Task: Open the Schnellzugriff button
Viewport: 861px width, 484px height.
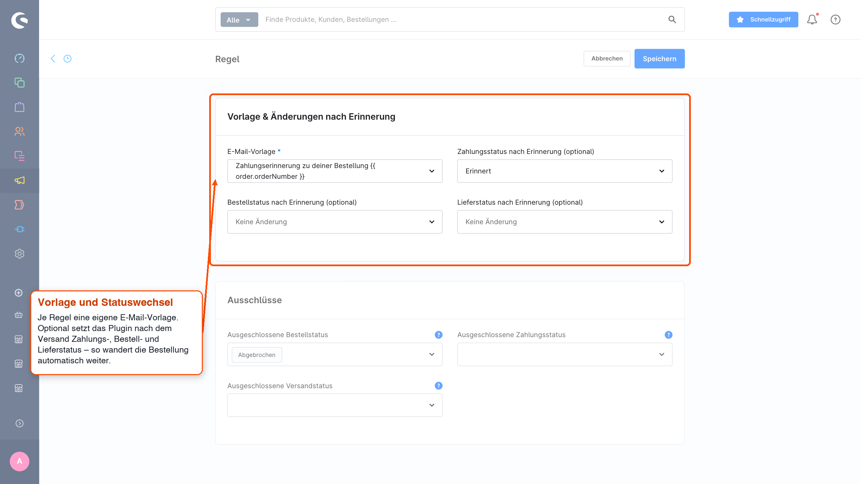Action: 763,19
